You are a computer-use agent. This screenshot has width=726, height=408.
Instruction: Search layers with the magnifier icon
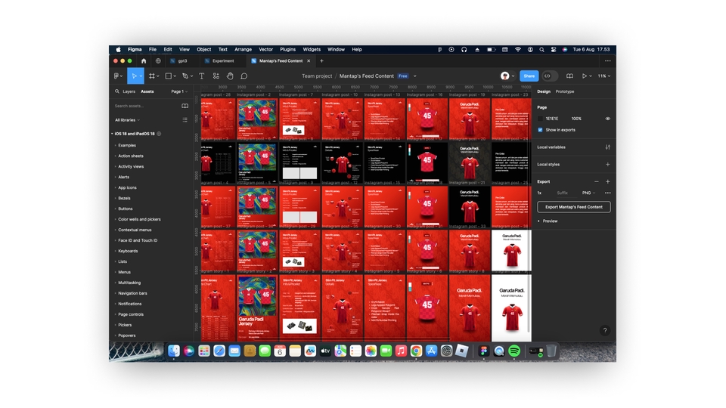click(x=117, y=91)
